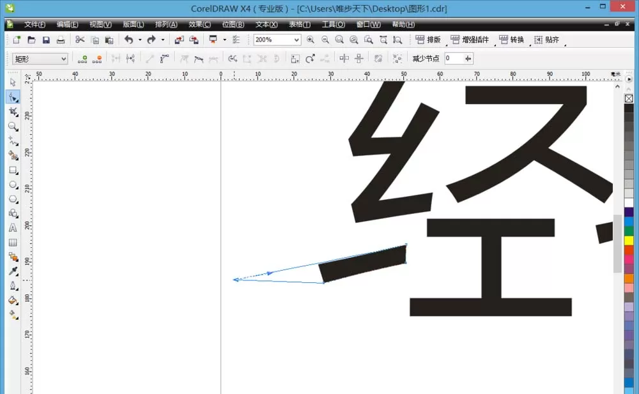Image resolution: width=639 pixels, height=394 pixels.
Task: Select the Pick tool in toolbox
Action: (13, 82)
